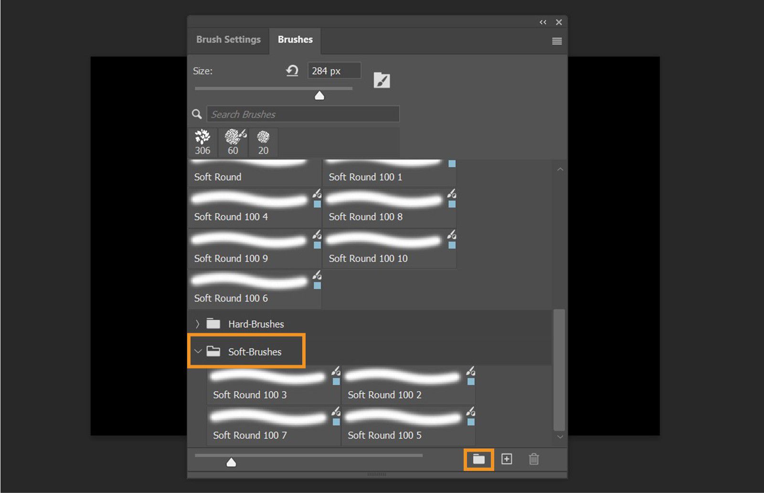This screenshot has width=764, height=493.
Task: Adjust the thumbnail preview size slider
Action: click(x=231, y=462)
